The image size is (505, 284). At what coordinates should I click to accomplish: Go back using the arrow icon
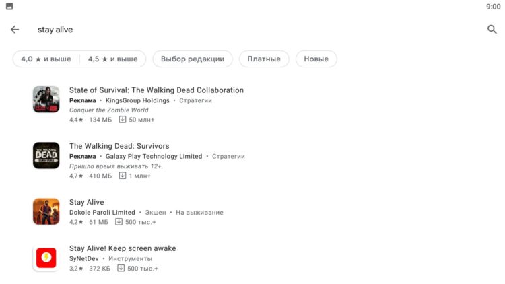pyautogui.click(x=15, y=30)
